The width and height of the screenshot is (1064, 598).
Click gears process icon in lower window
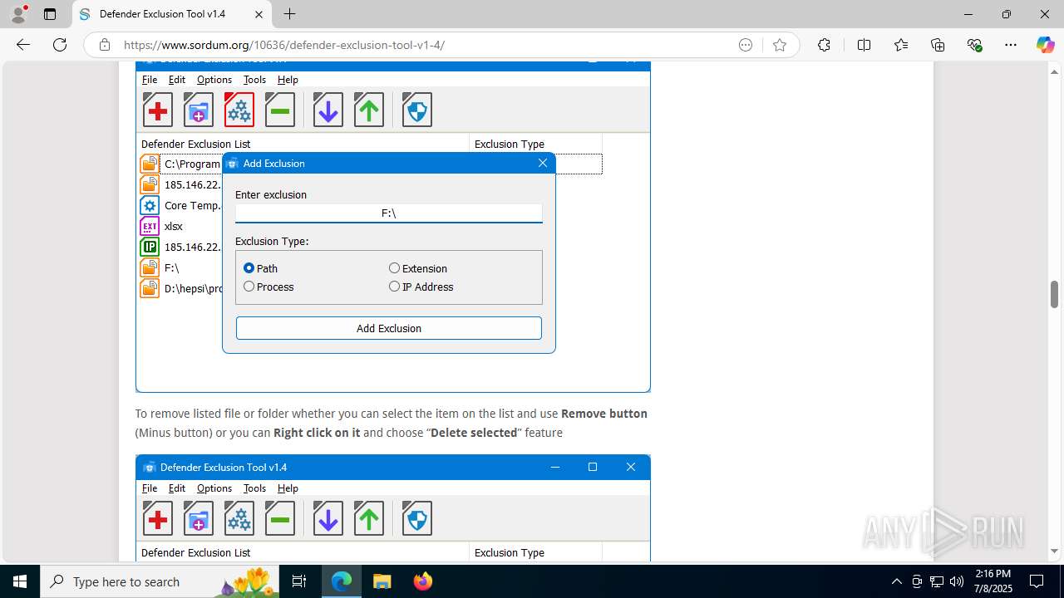(x=239, y=518)
